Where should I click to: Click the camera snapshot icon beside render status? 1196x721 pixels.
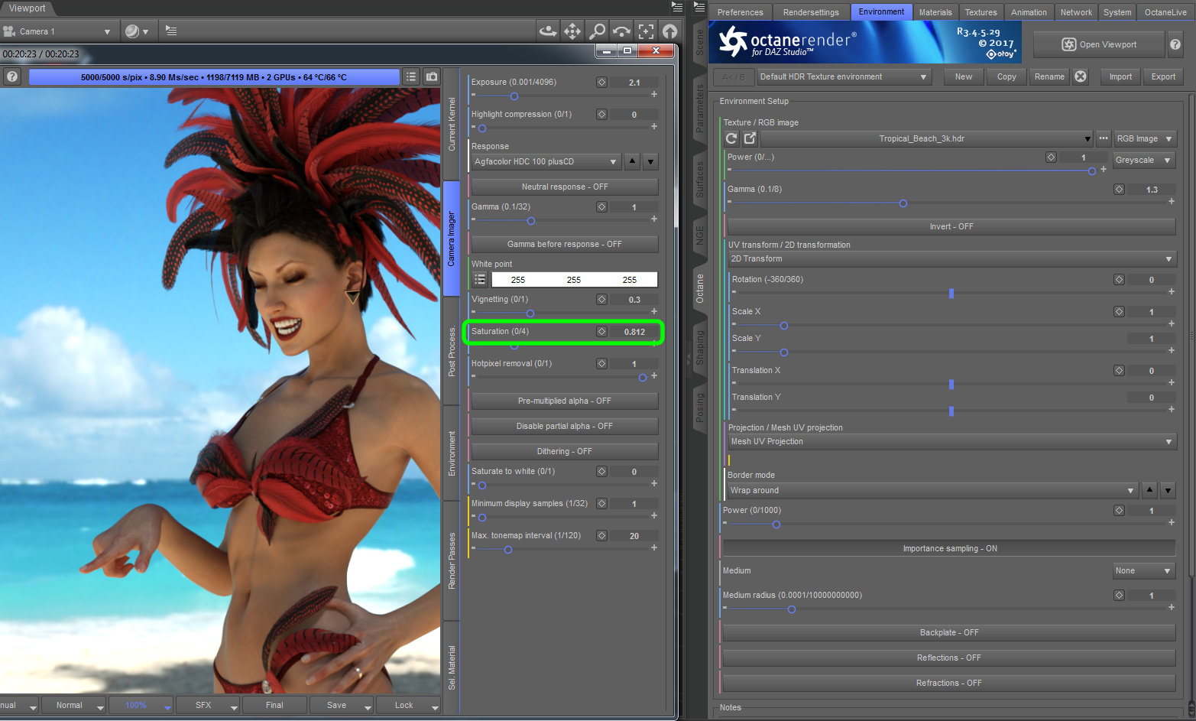coord(432,77)
